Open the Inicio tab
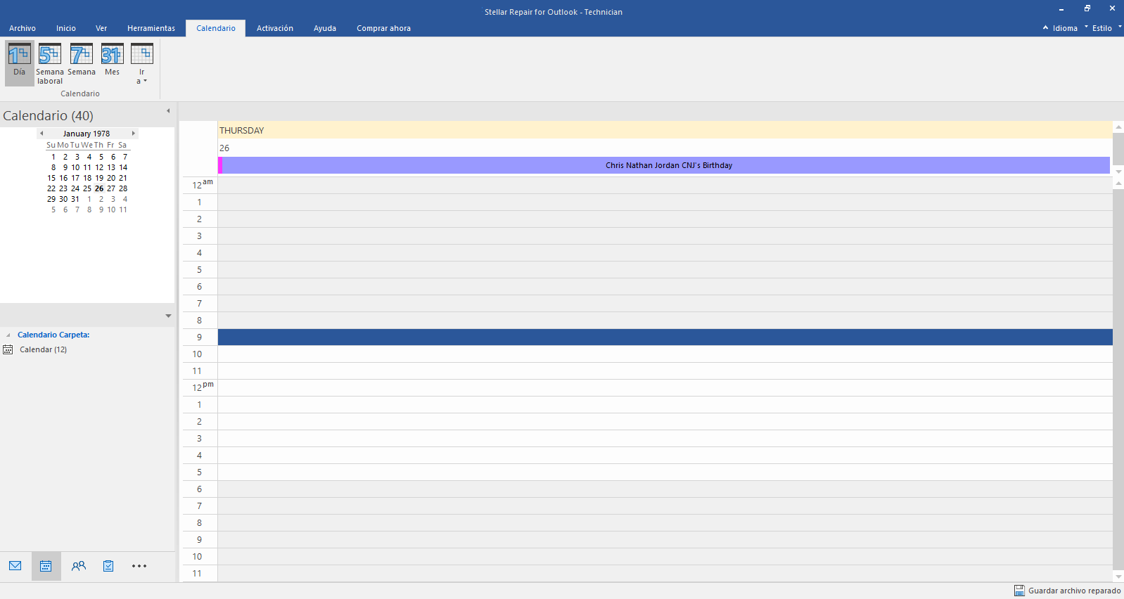Viewport: 1124px width, 599px height. pos(66,28)
